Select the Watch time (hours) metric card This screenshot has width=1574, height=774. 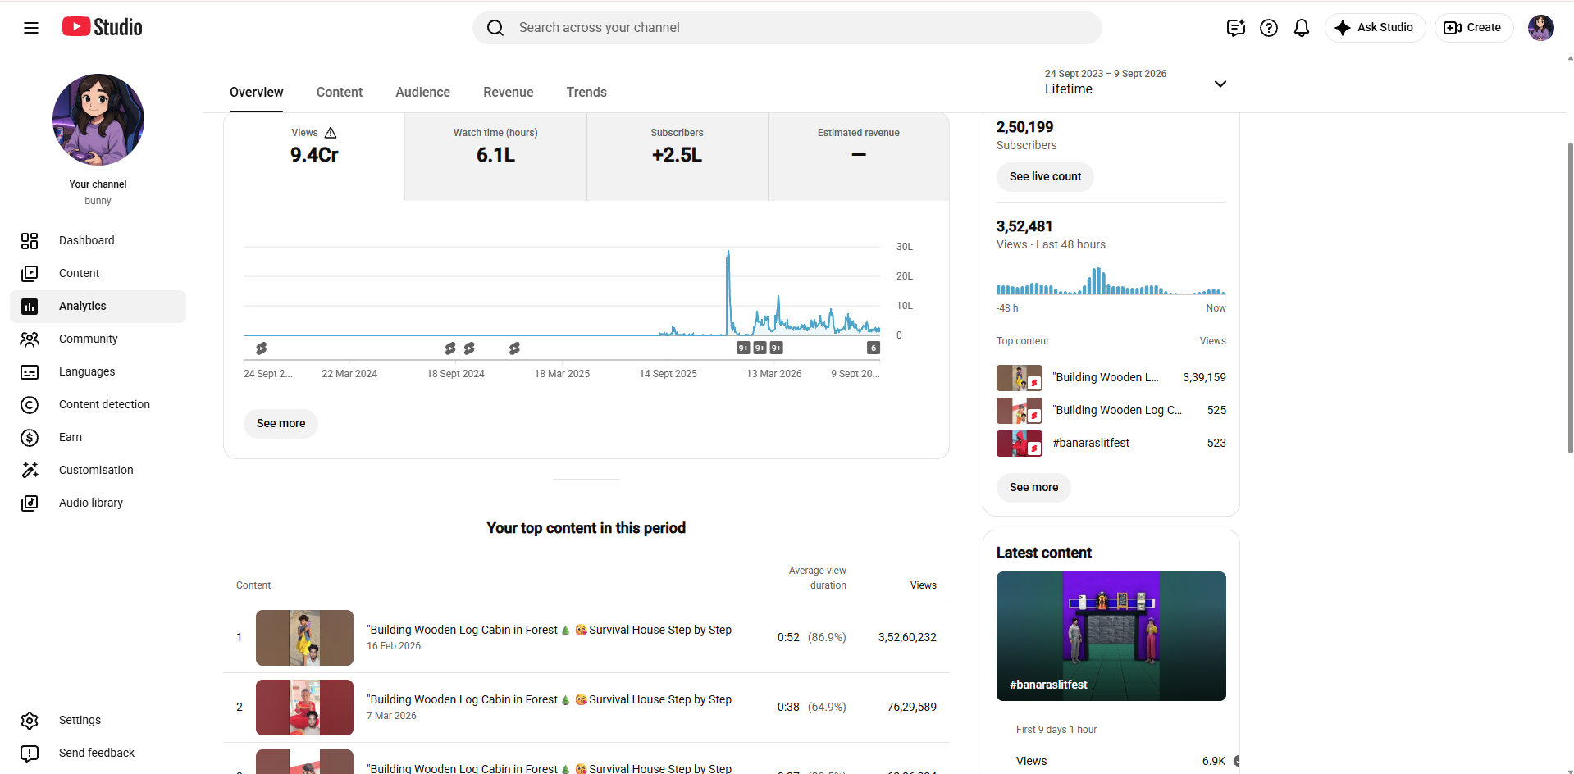[x=495, y=157]
